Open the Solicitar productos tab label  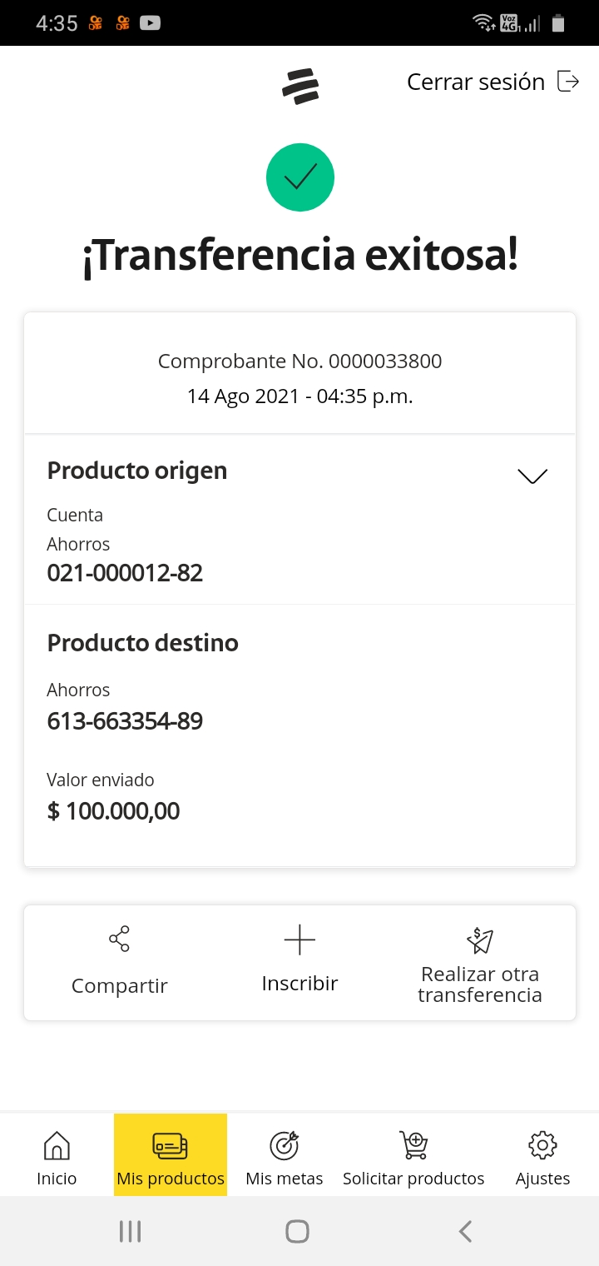click(413, 1179)
